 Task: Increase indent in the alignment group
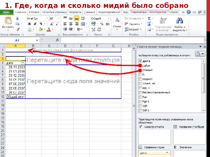[x=71, y=29]
